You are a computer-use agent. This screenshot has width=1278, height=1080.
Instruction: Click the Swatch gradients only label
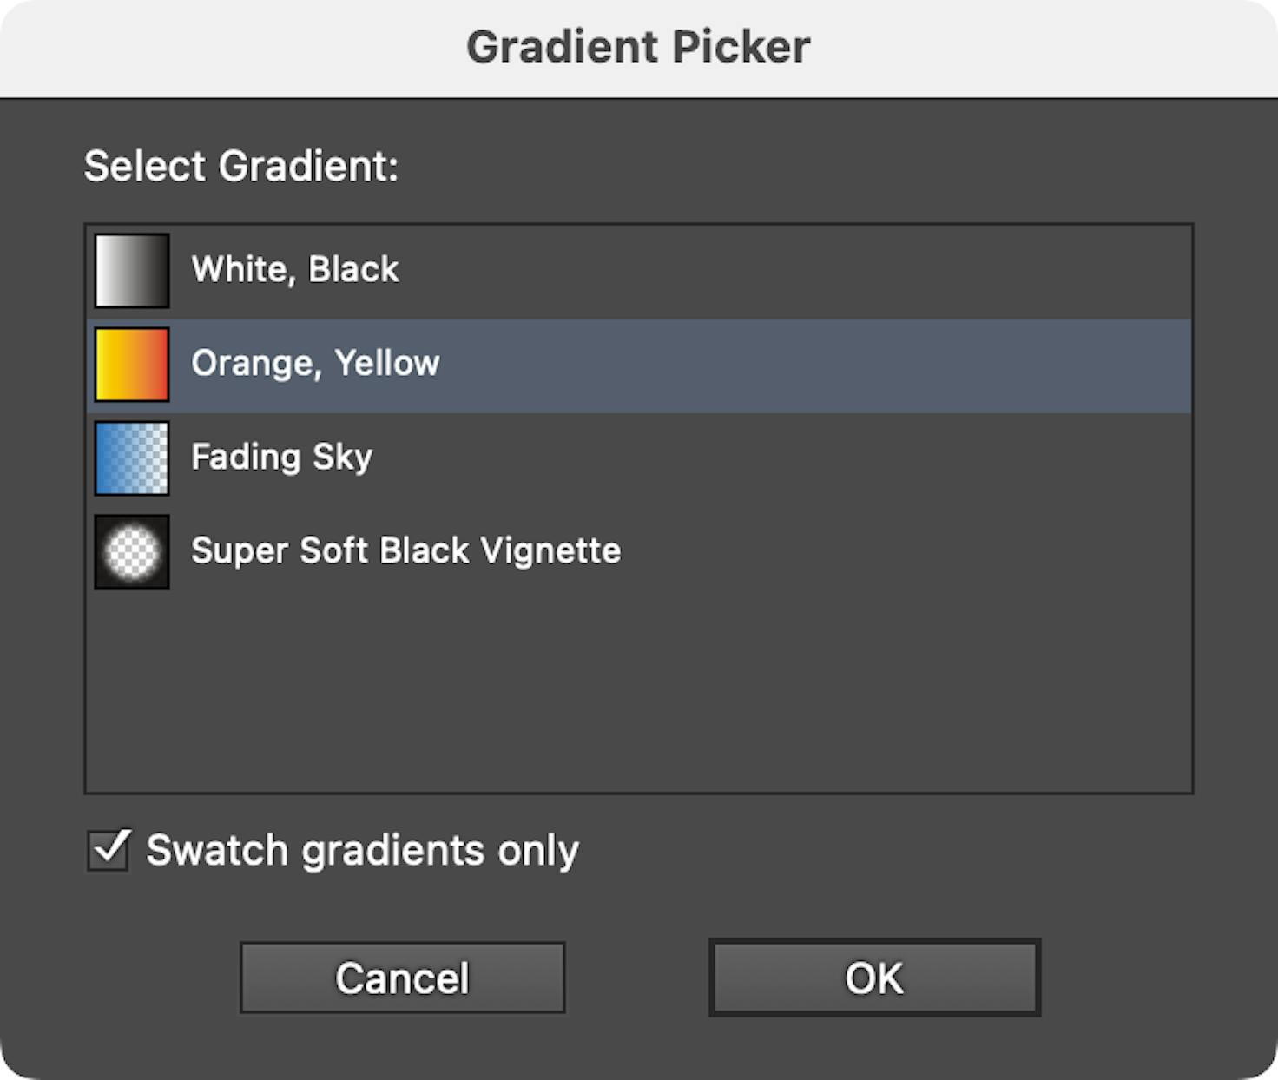pos(362,850)
